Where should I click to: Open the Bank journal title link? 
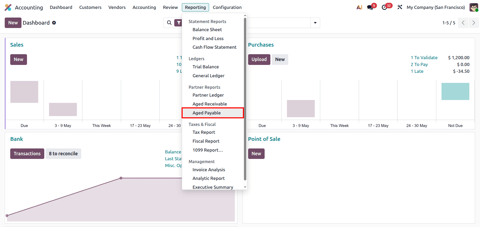17,139
